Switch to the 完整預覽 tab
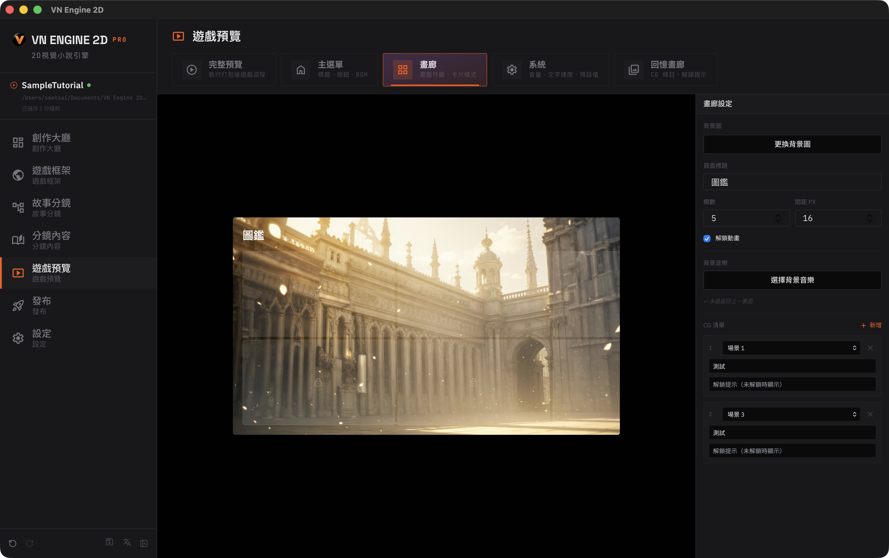The height and width of the screenshot is (558, 889). tap(224, 70)
